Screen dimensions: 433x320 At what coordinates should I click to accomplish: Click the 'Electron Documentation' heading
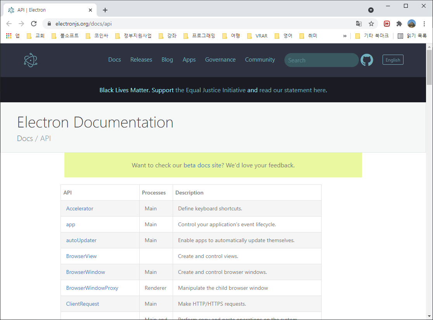click(x=95, y=122)
